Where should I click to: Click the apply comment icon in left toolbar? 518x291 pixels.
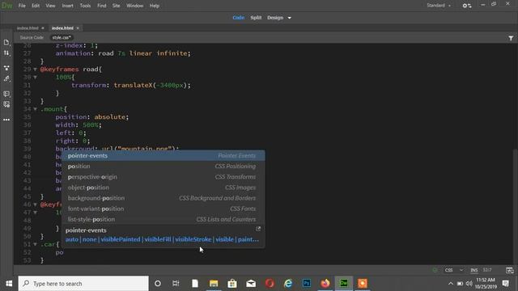pyautogui.click(x=6, y=94)
